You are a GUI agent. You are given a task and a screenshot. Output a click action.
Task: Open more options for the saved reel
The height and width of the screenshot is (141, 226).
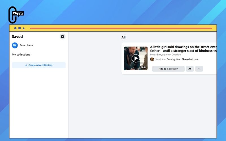pos(199,69)
